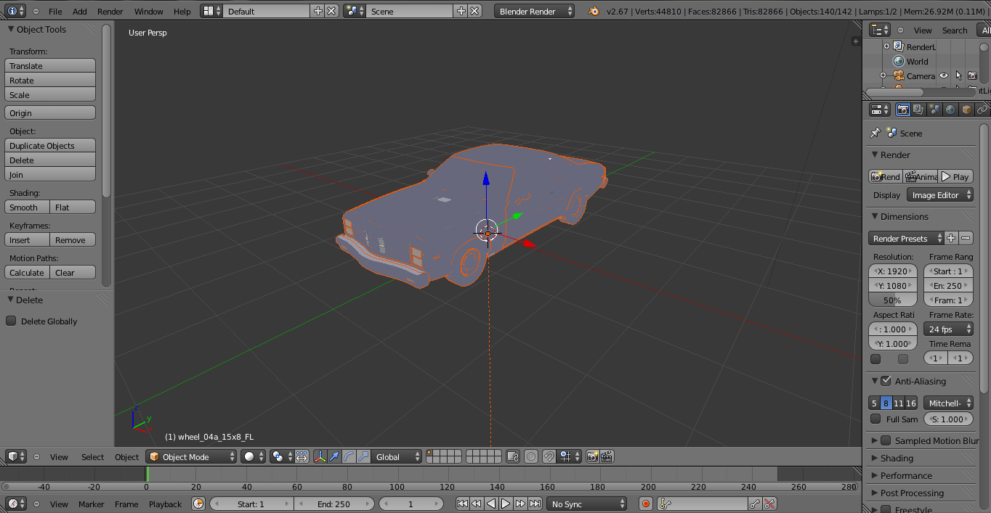Click OpenGL render animation clapper icon
Screen dimensions: 991x513
click(x=607, y=456)
